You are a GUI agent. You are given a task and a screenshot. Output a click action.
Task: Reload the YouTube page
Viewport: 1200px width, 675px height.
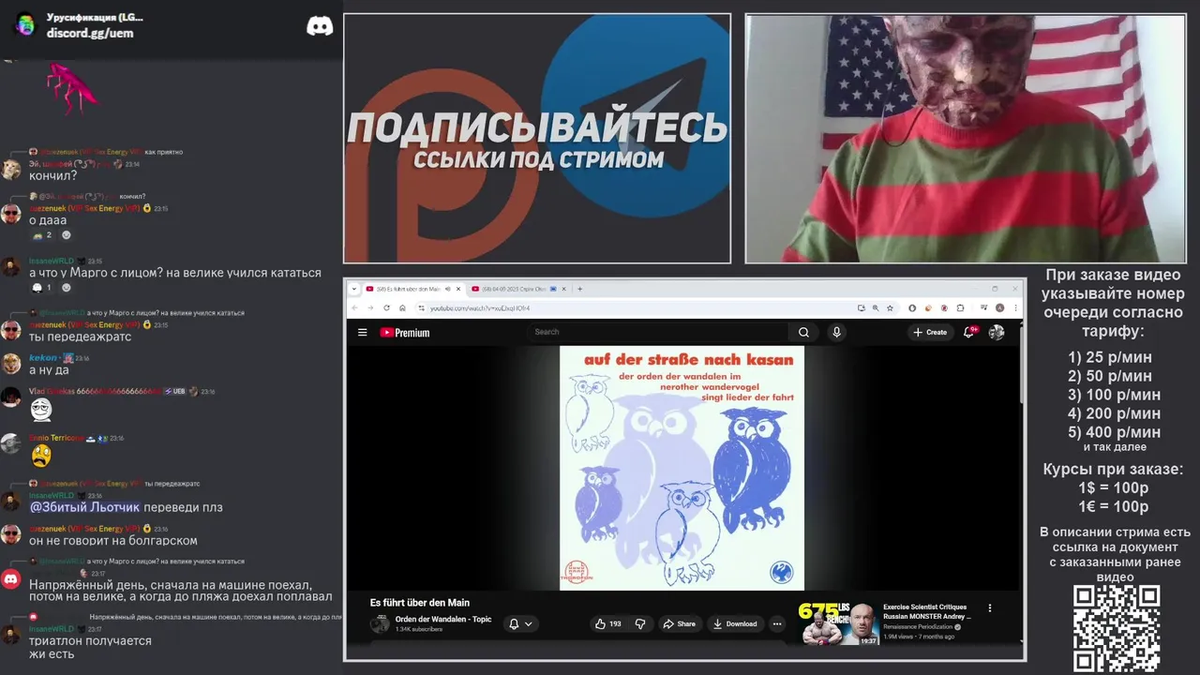(386, 307)
